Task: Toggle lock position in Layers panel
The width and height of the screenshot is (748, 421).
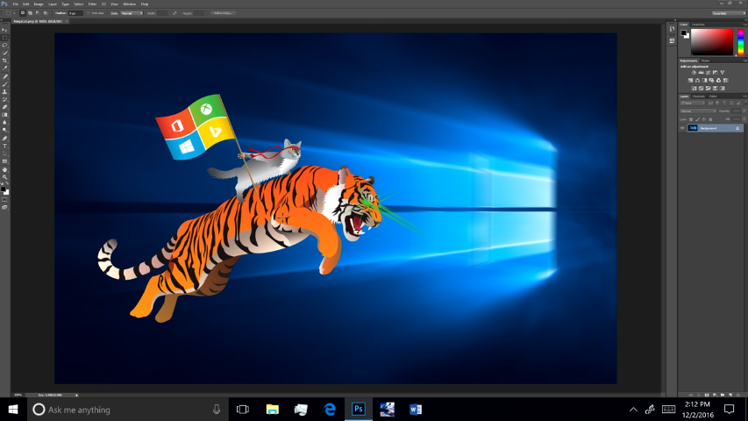Action: click(x=704, y=119)
